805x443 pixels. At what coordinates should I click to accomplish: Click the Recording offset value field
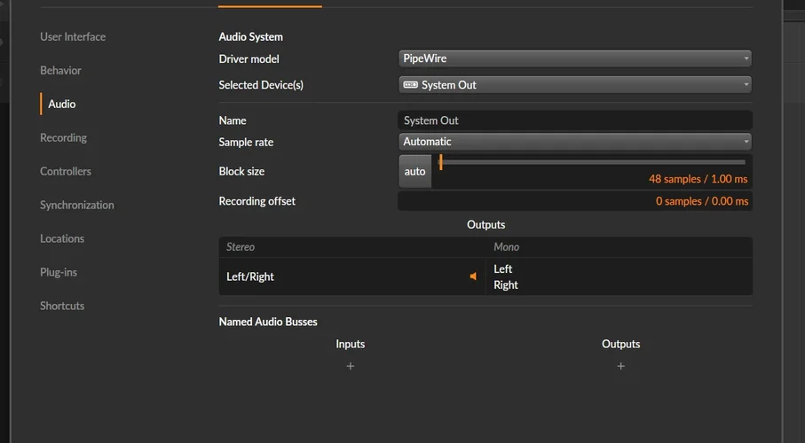click(575, 201)
